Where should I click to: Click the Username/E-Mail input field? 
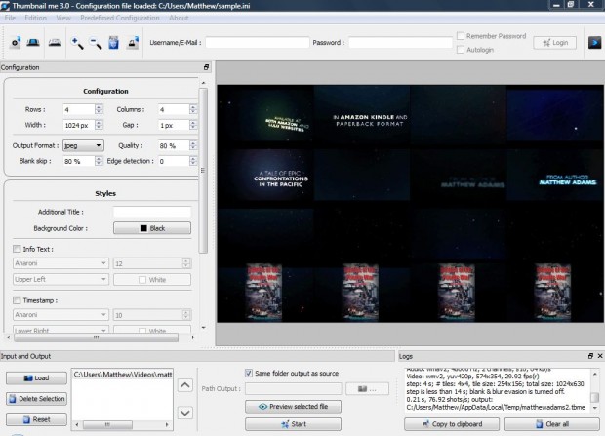pyautogui.click(x=258, y=43)
